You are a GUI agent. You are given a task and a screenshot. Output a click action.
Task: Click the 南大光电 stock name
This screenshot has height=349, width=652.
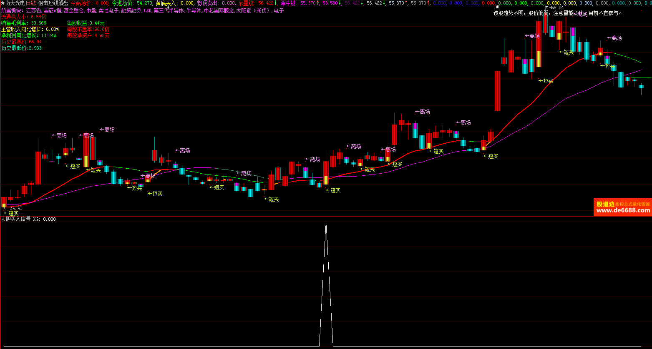tap(15, 3)
